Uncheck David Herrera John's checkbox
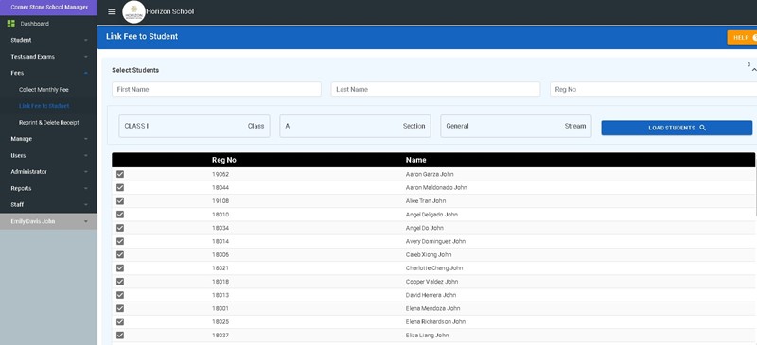This screenshot has width=757, height=345. (x=120, y=295)
